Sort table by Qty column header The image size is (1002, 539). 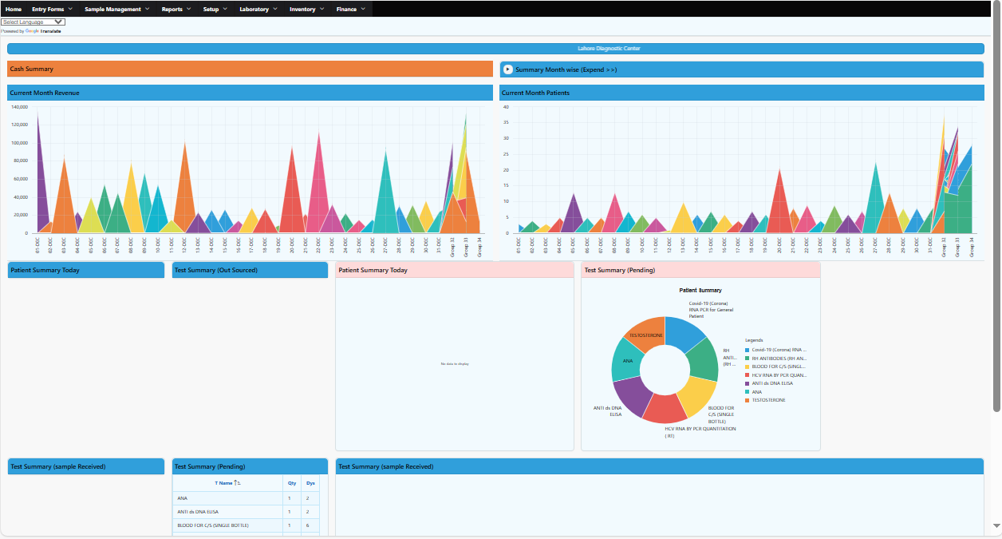pos(292,483)
